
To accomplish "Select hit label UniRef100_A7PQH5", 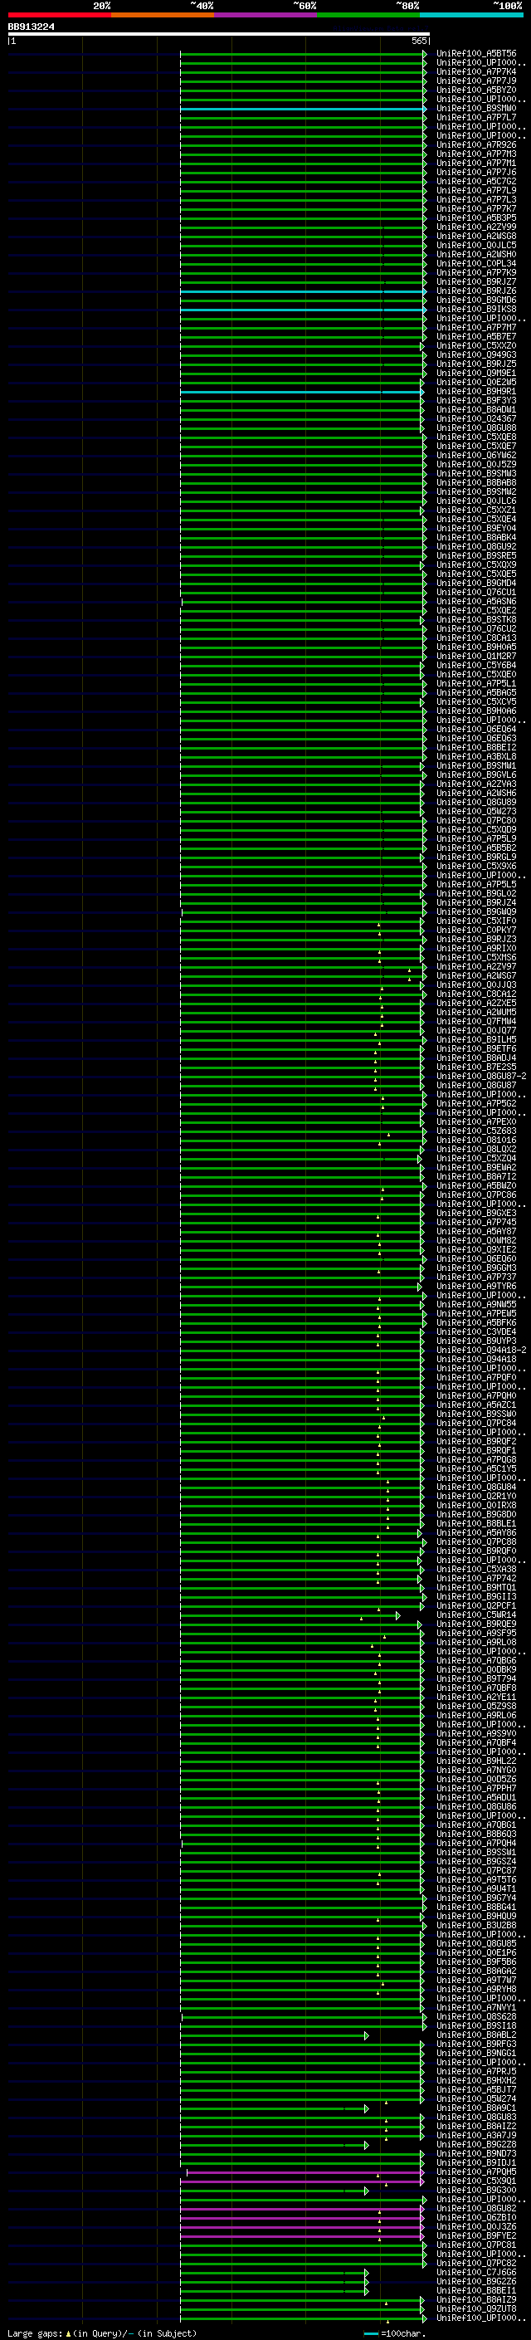I will coord(476,2173).
